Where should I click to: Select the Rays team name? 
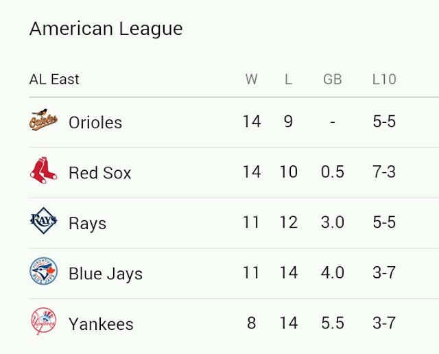[x=88, y=224]
